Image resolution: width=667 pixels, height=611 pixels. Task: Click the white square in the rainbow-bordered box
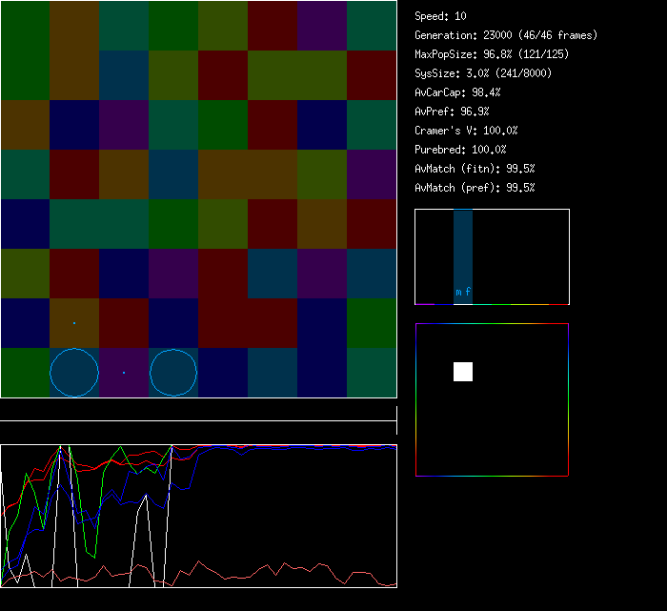coord(463,372)
